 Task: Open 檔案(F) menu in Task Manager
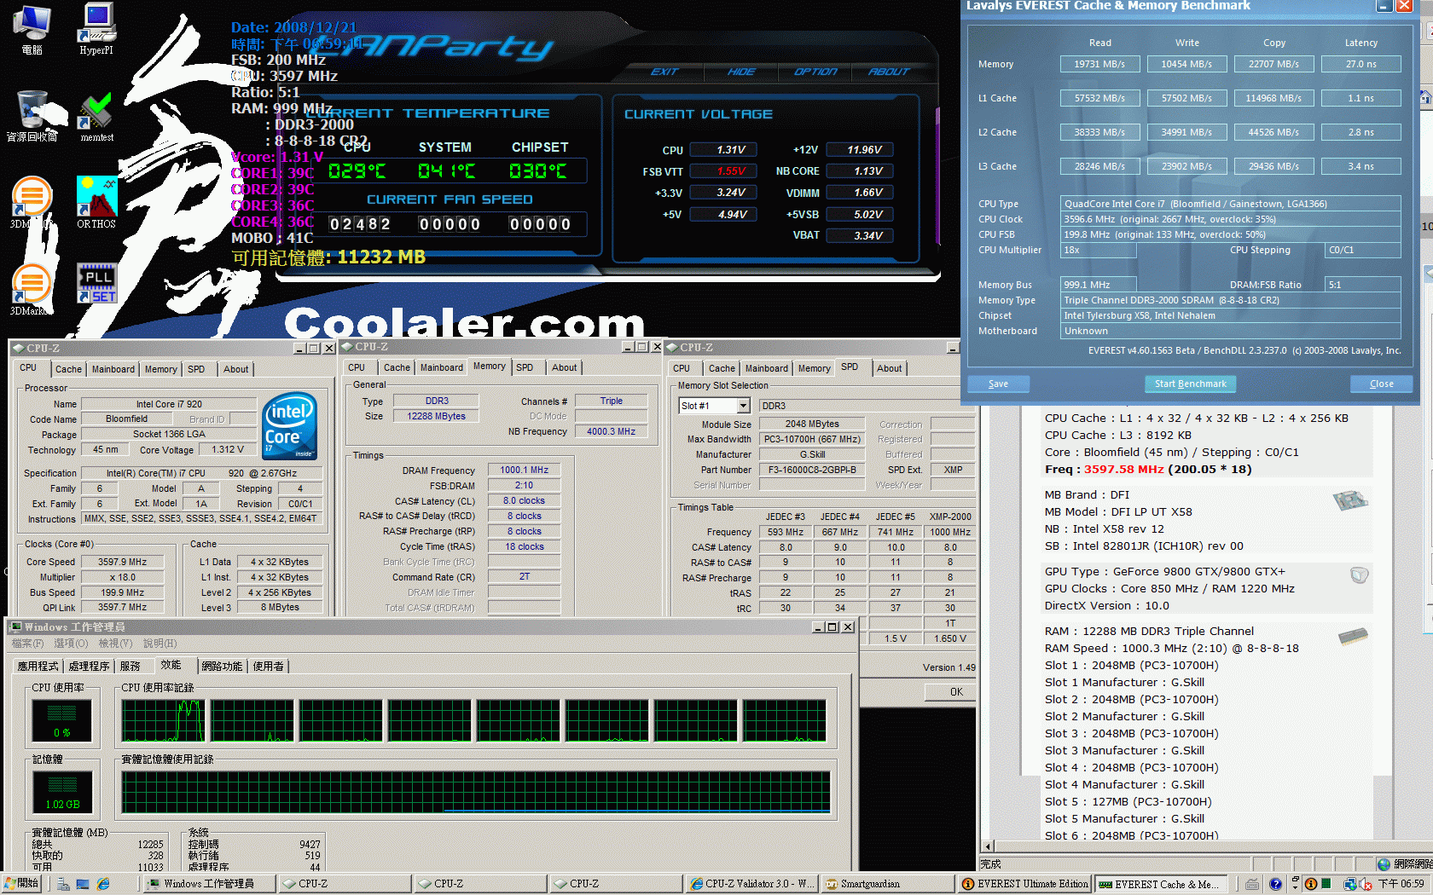(x=28, y=644)
